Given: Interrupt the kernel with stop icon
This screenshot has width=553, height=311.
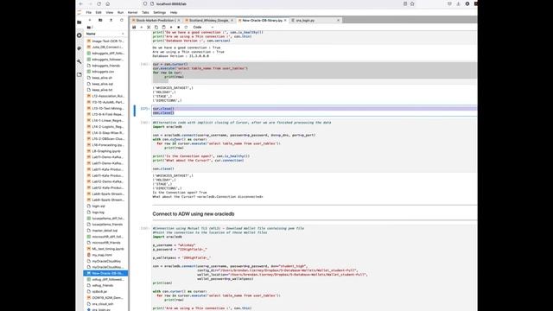Looking at the screenshot, I should coord(179,27).
